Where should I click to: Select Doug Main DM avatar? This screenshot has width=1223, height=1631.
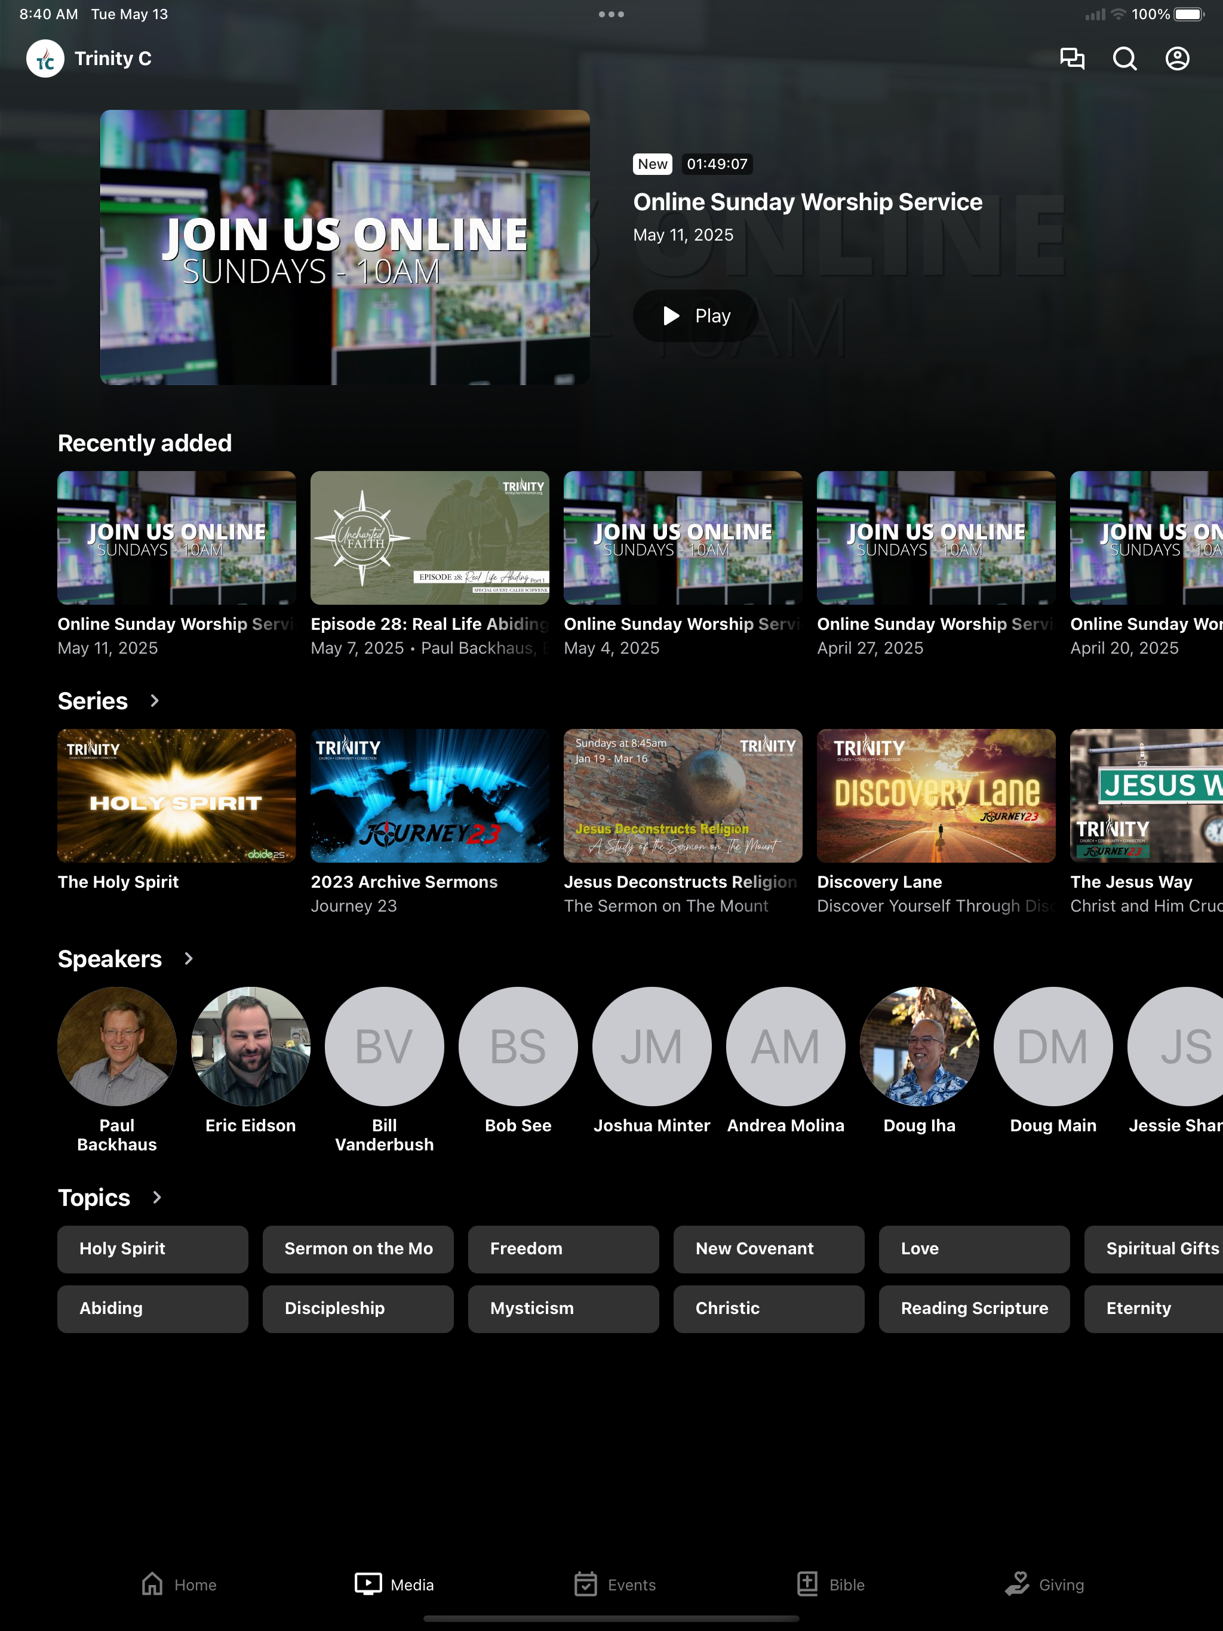click(x=1053, y=1047)
